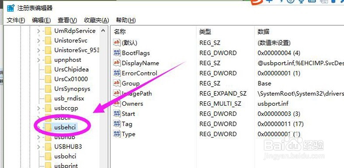The width and height of the screenshot is (344, 168).
Task: Click the usbport.inf data cell
Action: click(273, 103)
